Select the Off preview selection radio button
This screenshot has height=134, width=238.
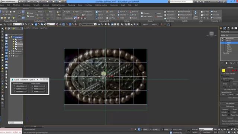point(221,95)
